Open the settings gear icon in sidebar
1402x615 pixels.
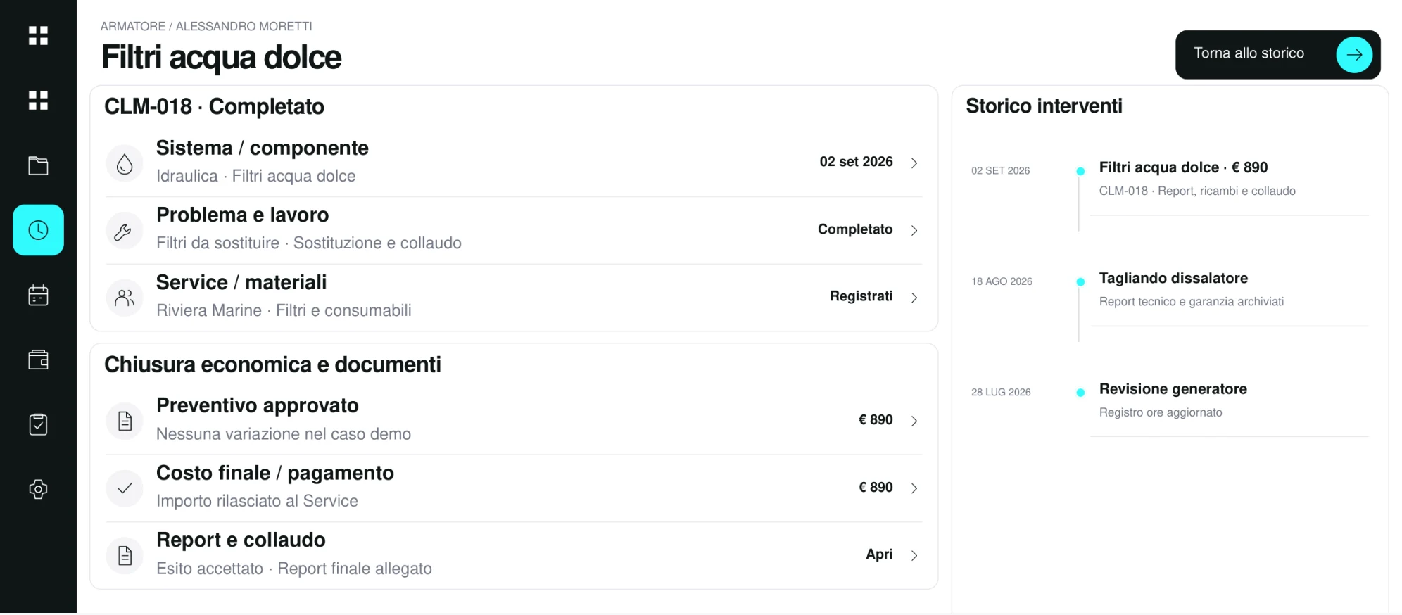pyautogui.click(x=38, y=489)
